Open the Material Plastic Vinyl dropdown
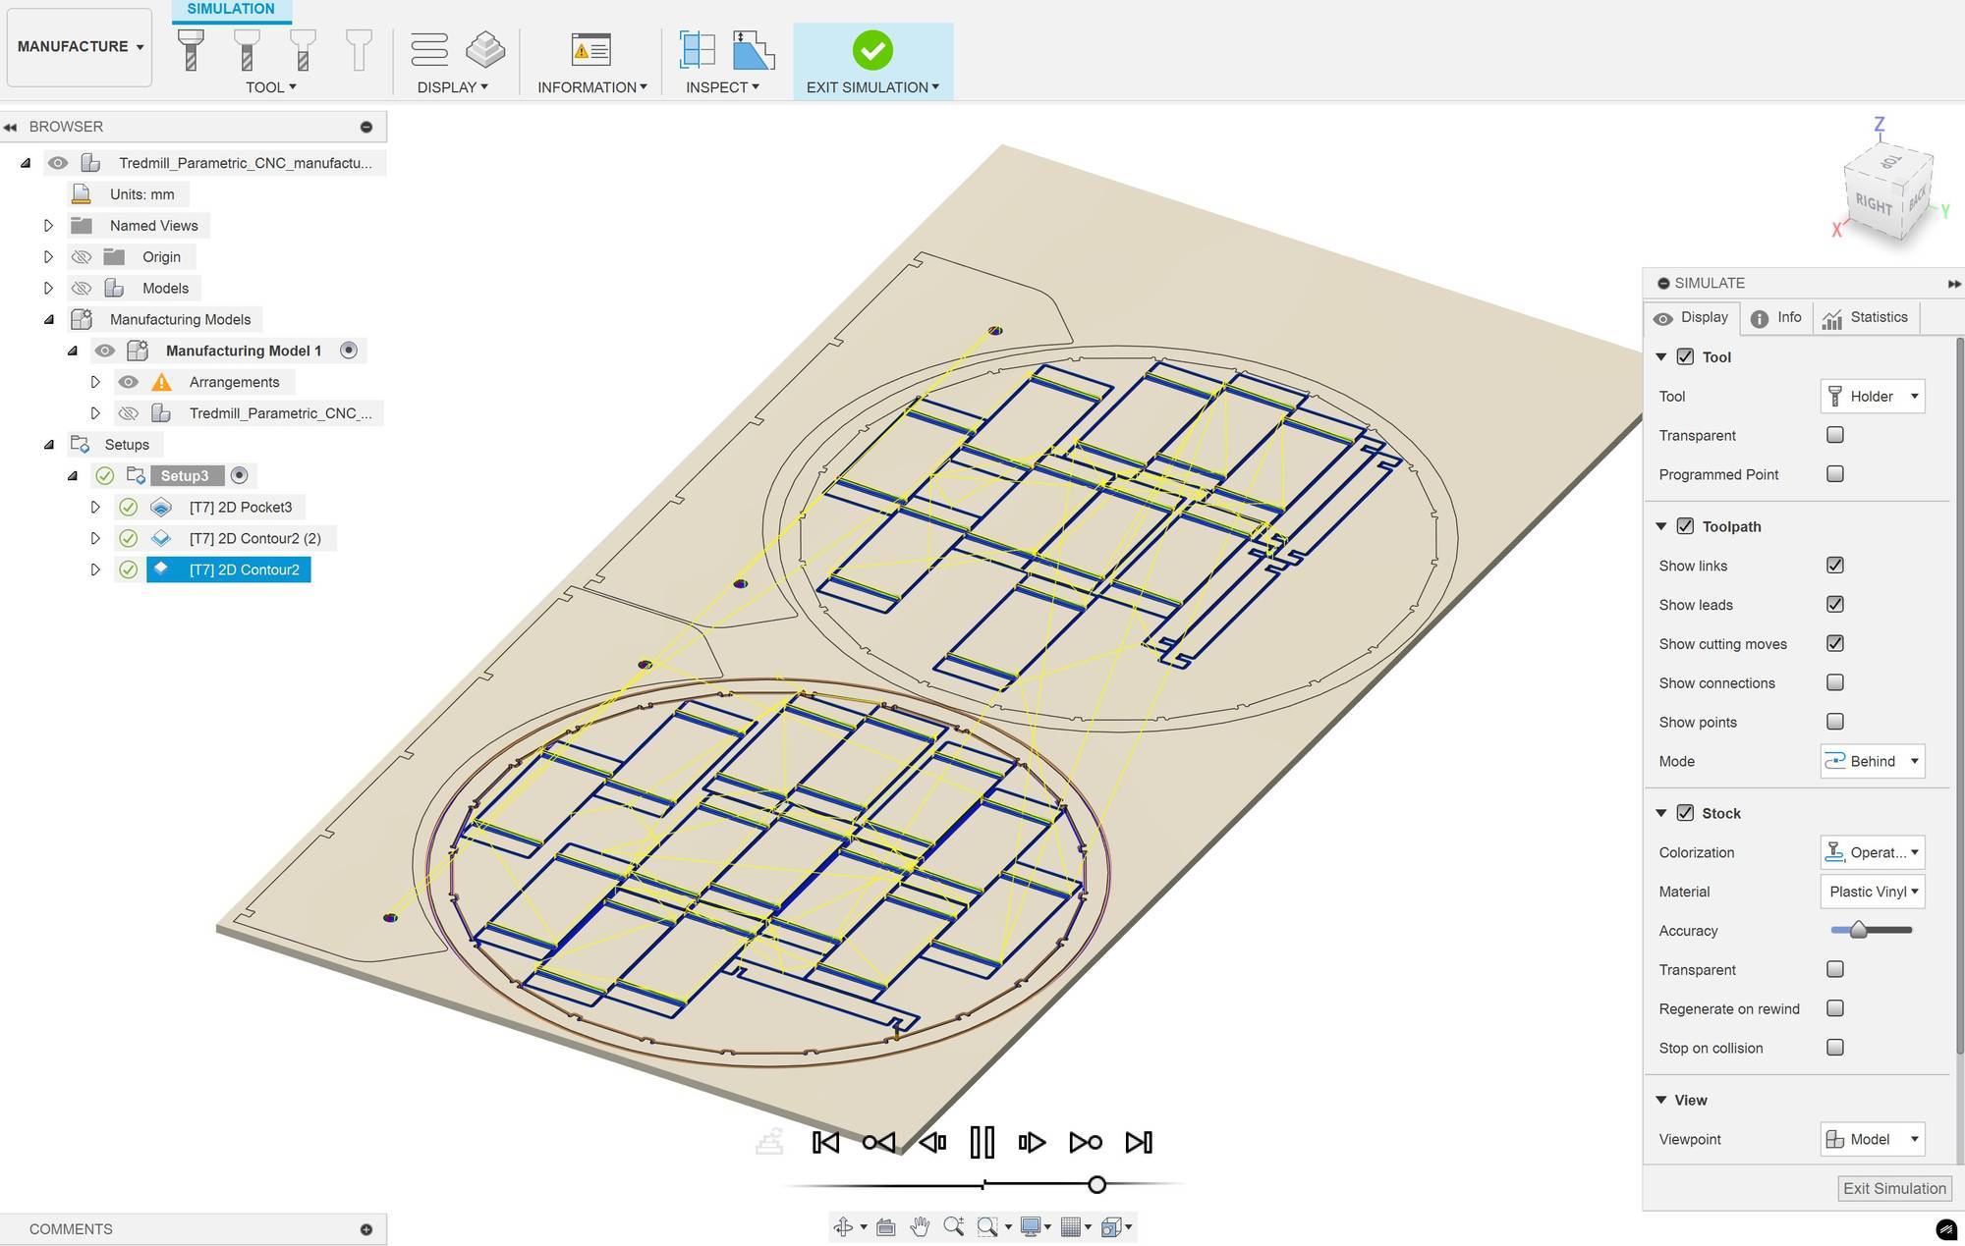 1872,892
